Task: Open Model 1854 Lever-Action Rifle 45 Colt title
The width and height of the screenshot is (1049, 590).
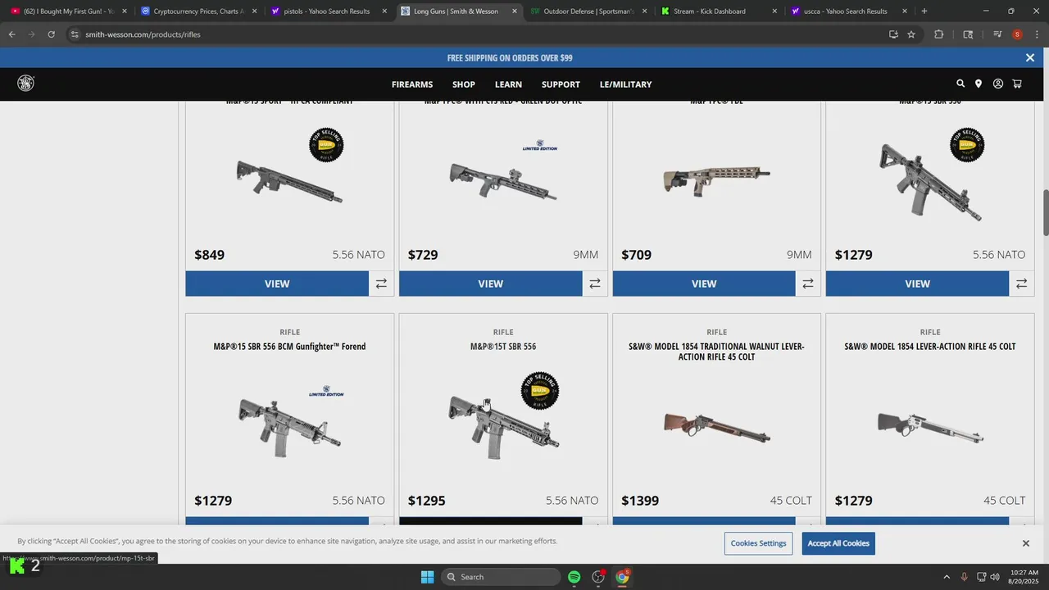Action: [x=930, y=347]
